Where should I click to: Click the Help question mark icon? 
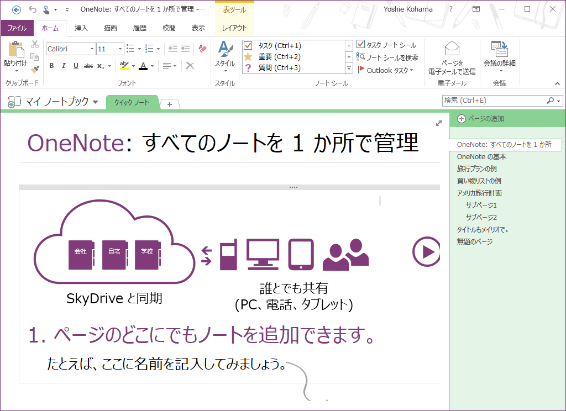pos(450,9)
